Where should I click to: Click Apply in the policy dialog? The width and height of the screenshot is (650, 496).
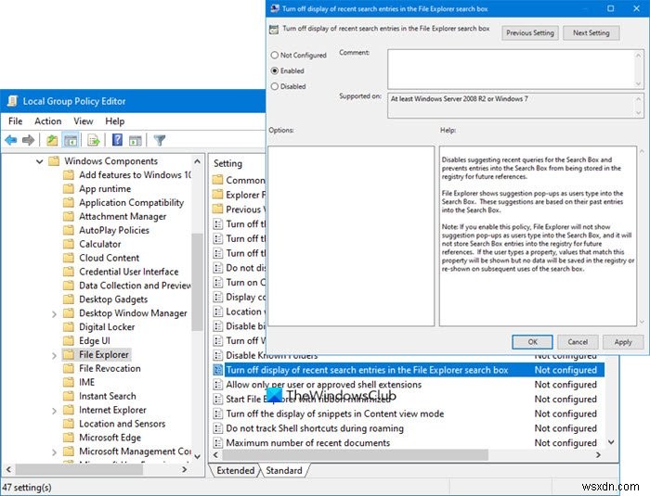click(623, 342)
